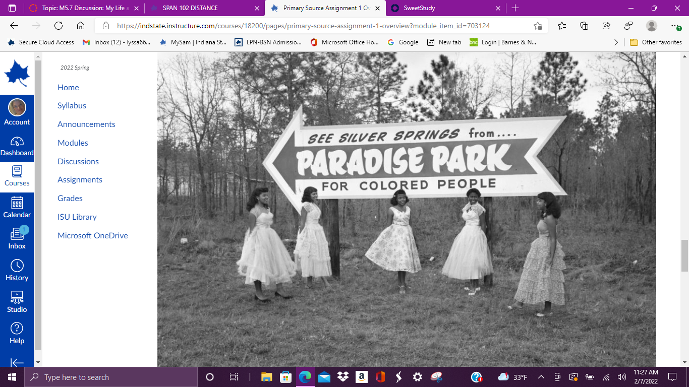Open Dropbox from the taskbar
Screen dimensions: 689x387
pos(343,377)
